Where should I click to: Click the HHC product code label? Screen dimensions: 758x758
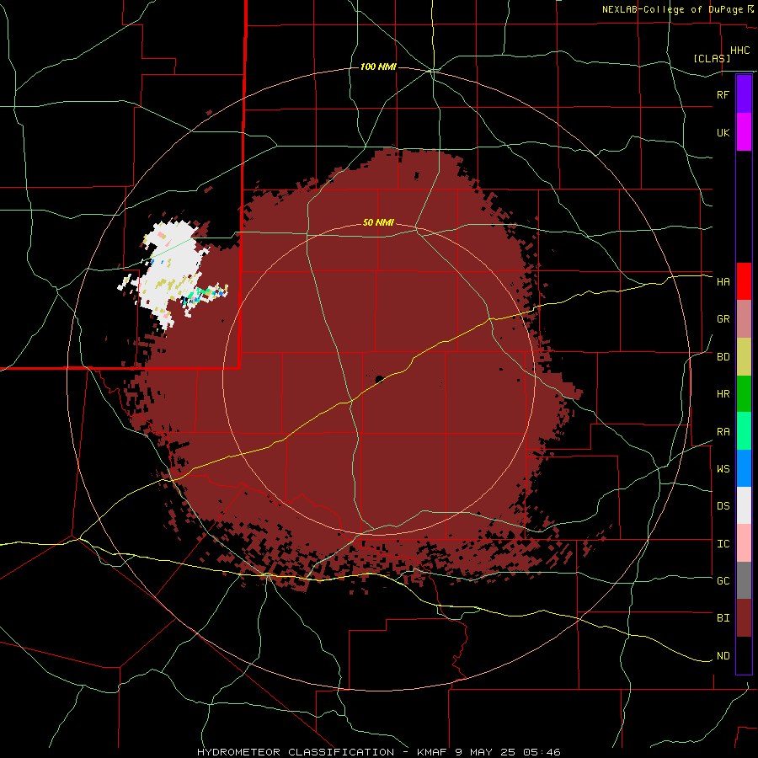tap(739, 51)
